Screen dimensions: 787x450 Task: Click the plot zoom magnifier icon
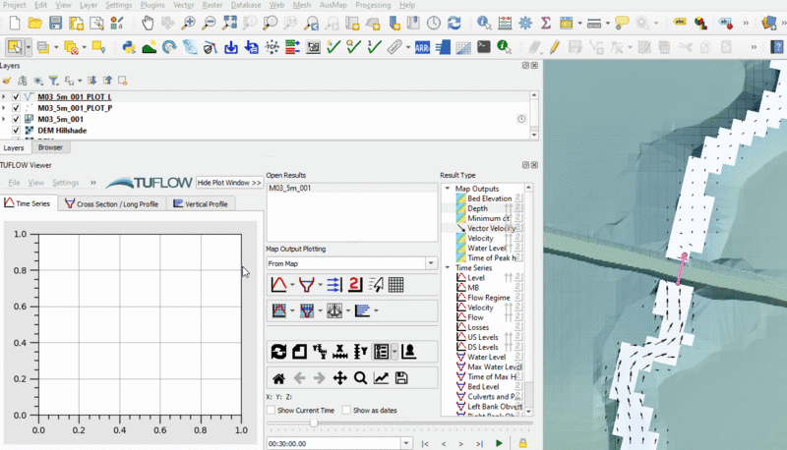pyautogui.click(x=360, y=378)
